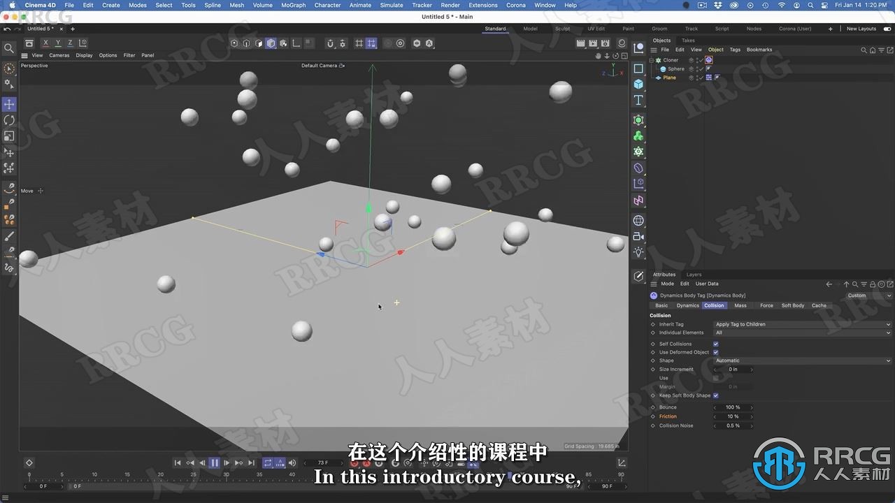Viewport: 895px width, 503px height.
Task: Click the rectangle spline icon in palette
Action: pyautogui.click(x=638, y=68)
